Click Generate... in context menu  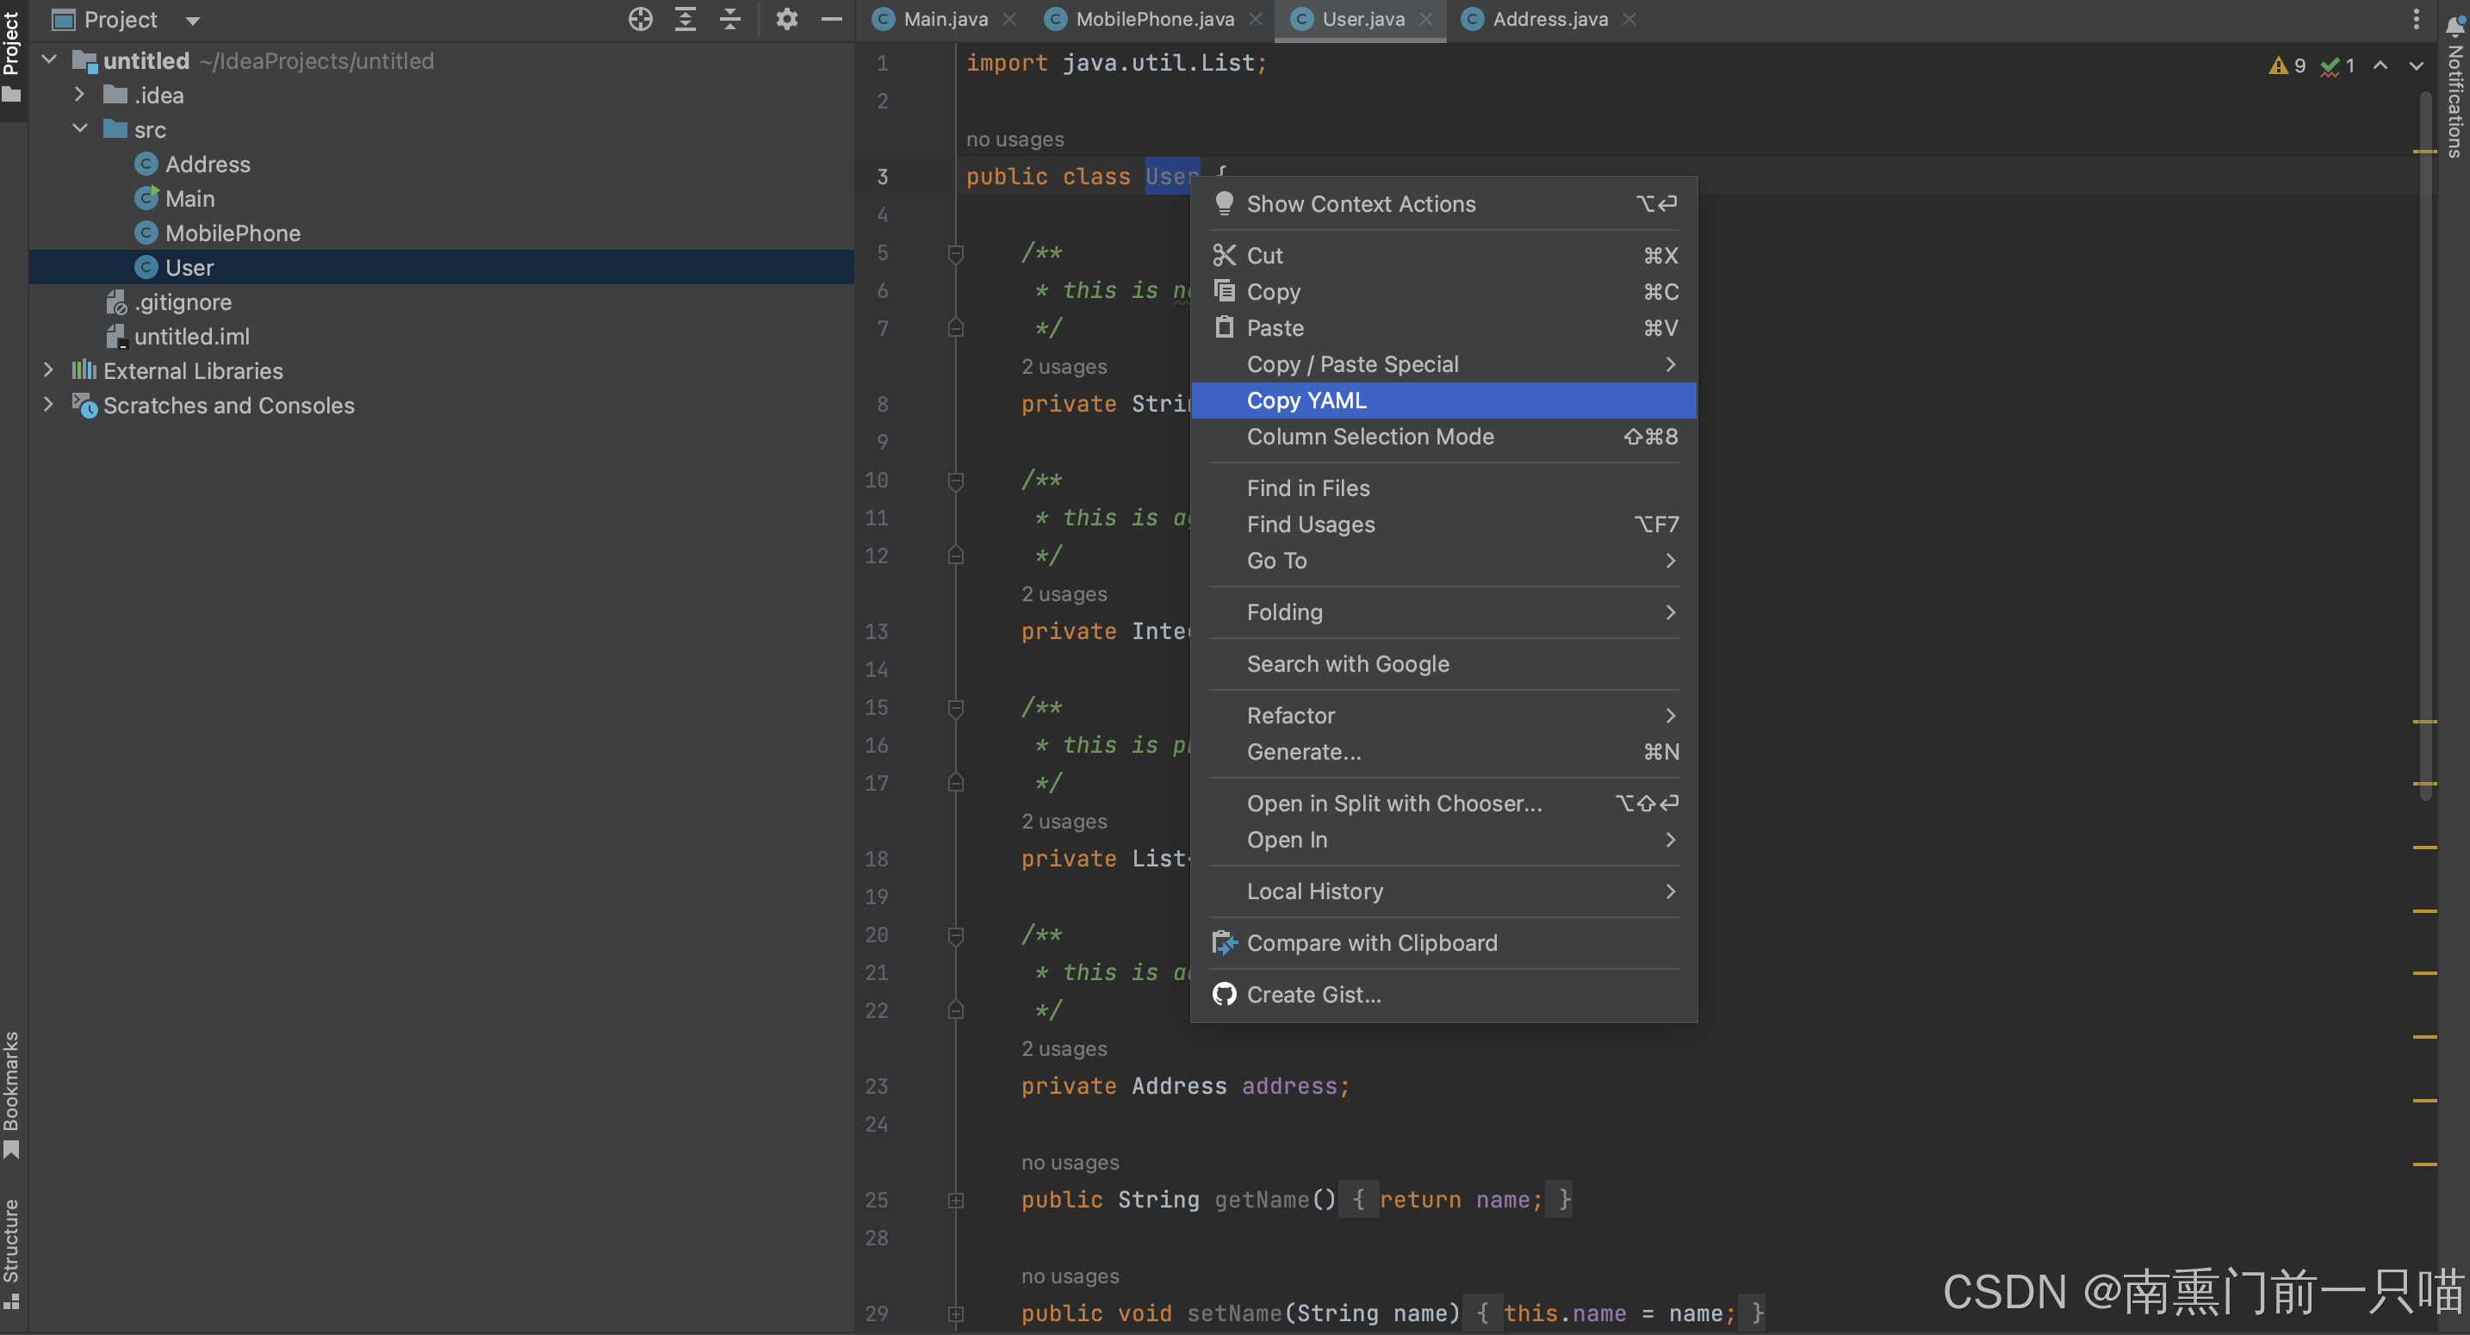[x=1443, y=752]
